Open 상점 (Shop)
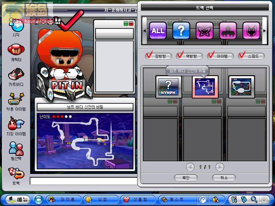This screenshot has width=275, height=206. tap(101, 199)
